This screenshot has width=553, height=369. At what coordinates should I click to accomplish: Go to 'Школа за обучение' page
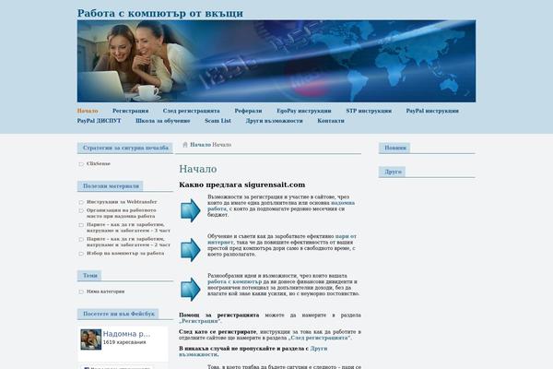pos(163,121)
